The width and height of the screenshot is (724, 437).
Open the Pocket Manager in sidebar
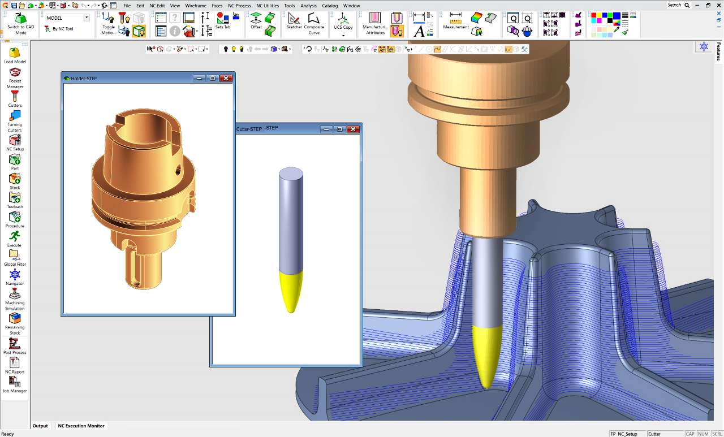pos(15,78)
